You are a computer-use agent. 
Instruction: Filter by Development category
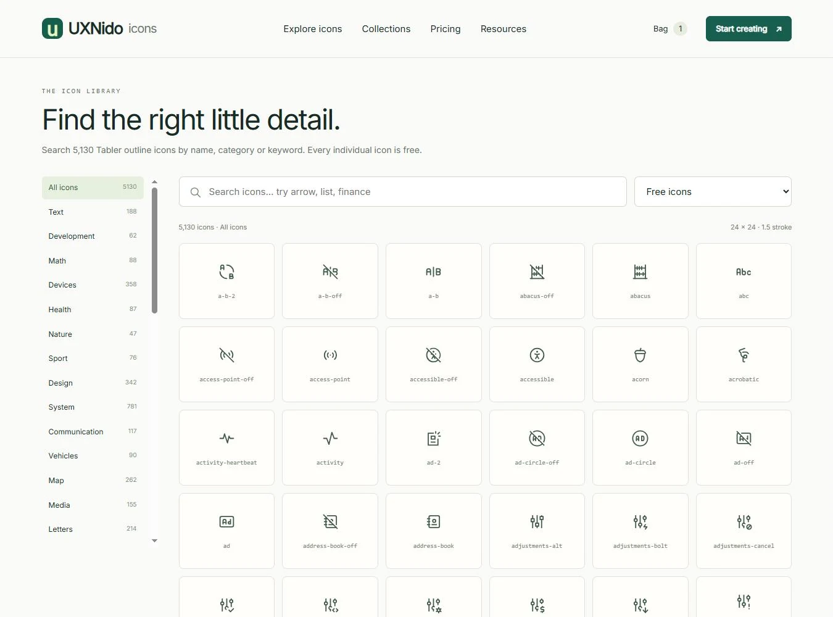(93, 236)
